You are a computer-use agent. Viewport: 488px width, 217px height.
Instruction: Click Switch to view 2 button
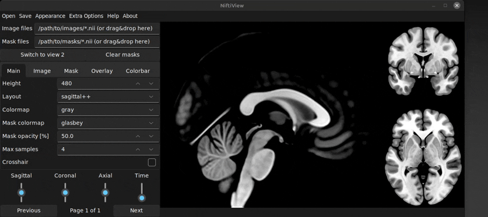(x=43, y=55)
